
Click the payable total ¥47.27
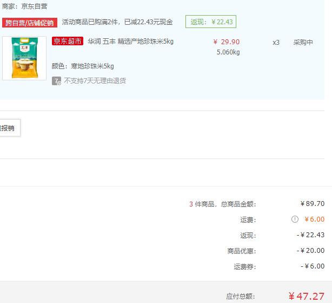307,296
